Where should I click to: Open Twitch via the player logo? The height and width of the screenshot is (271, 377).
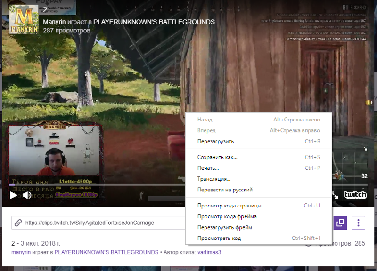(355, 195)
